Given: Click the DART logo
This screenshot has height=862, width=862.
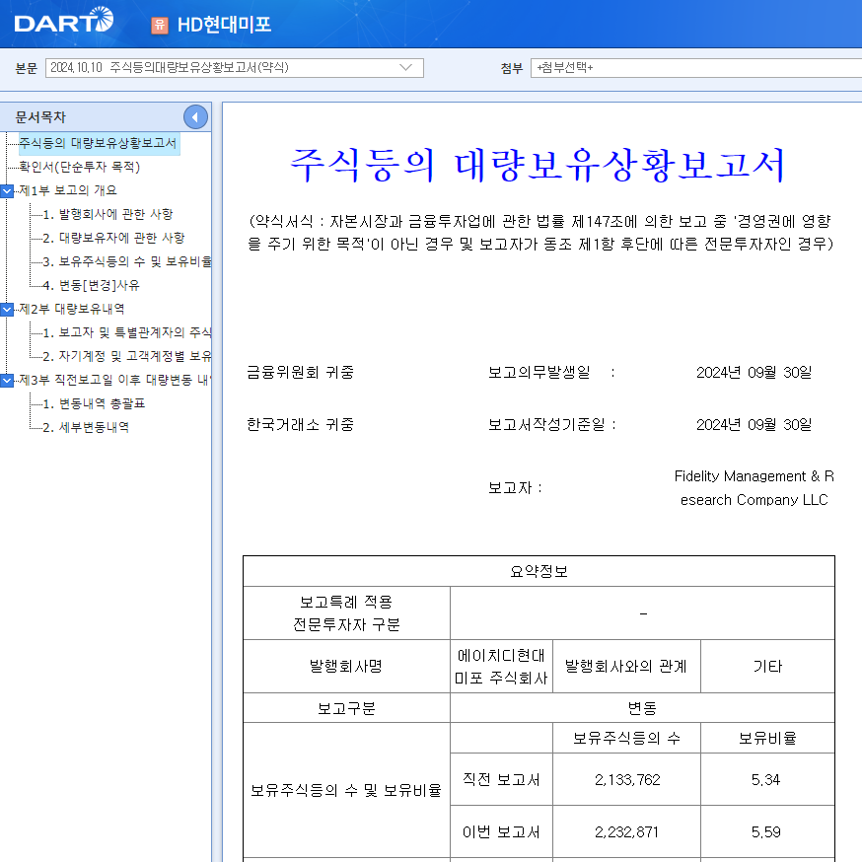Looking at the screenshot, I should coord(64,21).
